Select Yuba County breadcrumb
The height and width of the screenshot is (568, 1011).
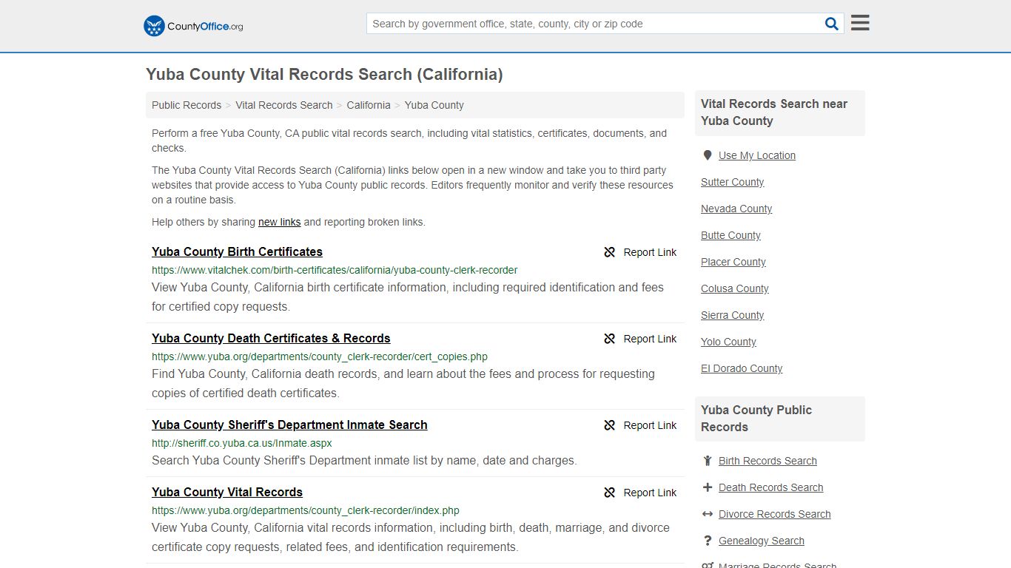[434, 105]
